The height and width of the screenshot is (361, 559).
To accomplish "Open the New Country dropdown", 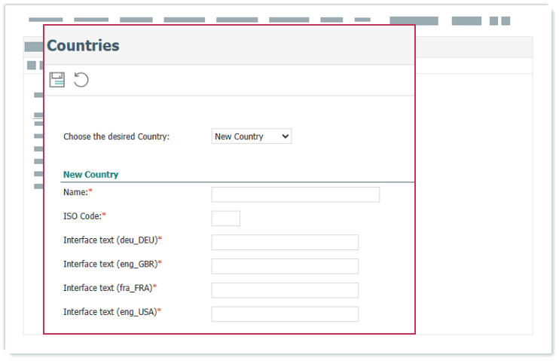I will coord(252,136).
